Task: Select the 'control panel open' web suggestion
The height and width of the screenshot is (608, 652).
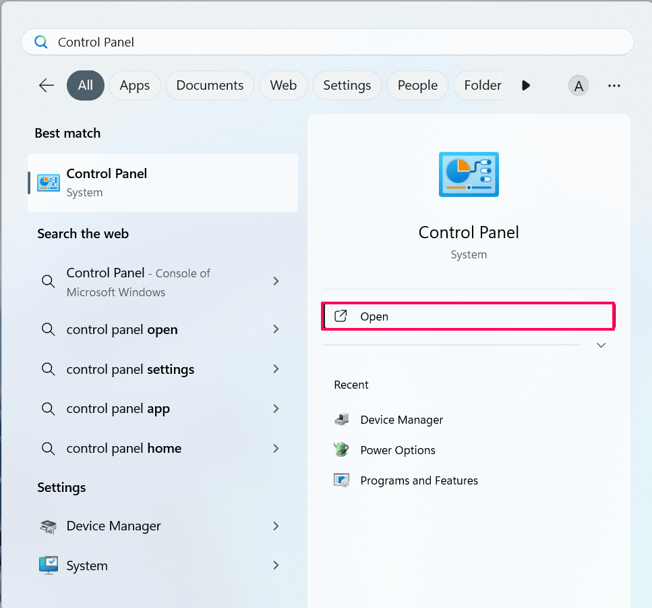Action: (x=162, y=329)
